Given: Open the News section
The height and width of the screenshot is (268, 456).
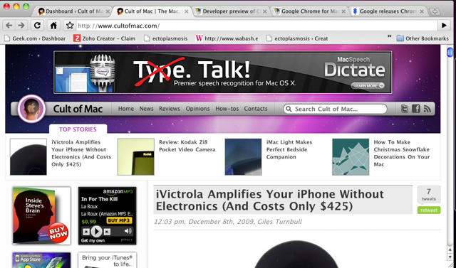Looking at the screenshot, I should coord(146,109).
